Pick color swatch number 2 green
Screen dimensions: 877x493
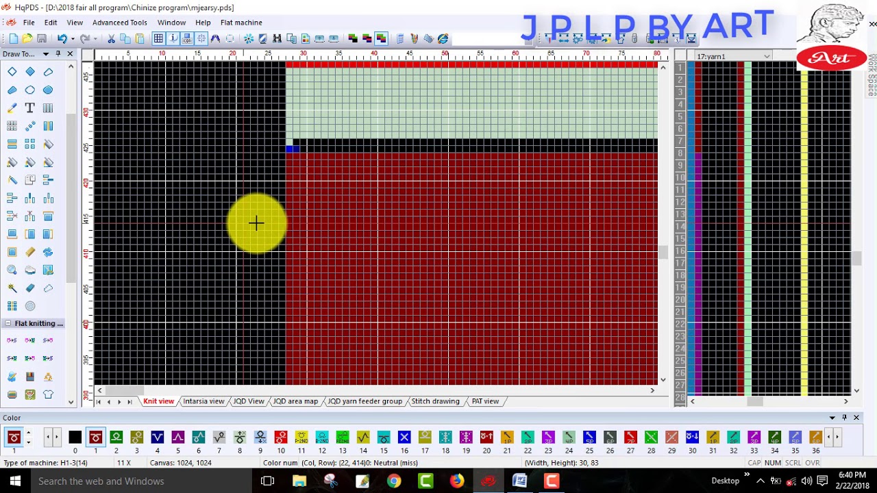(x=116, y=437)
